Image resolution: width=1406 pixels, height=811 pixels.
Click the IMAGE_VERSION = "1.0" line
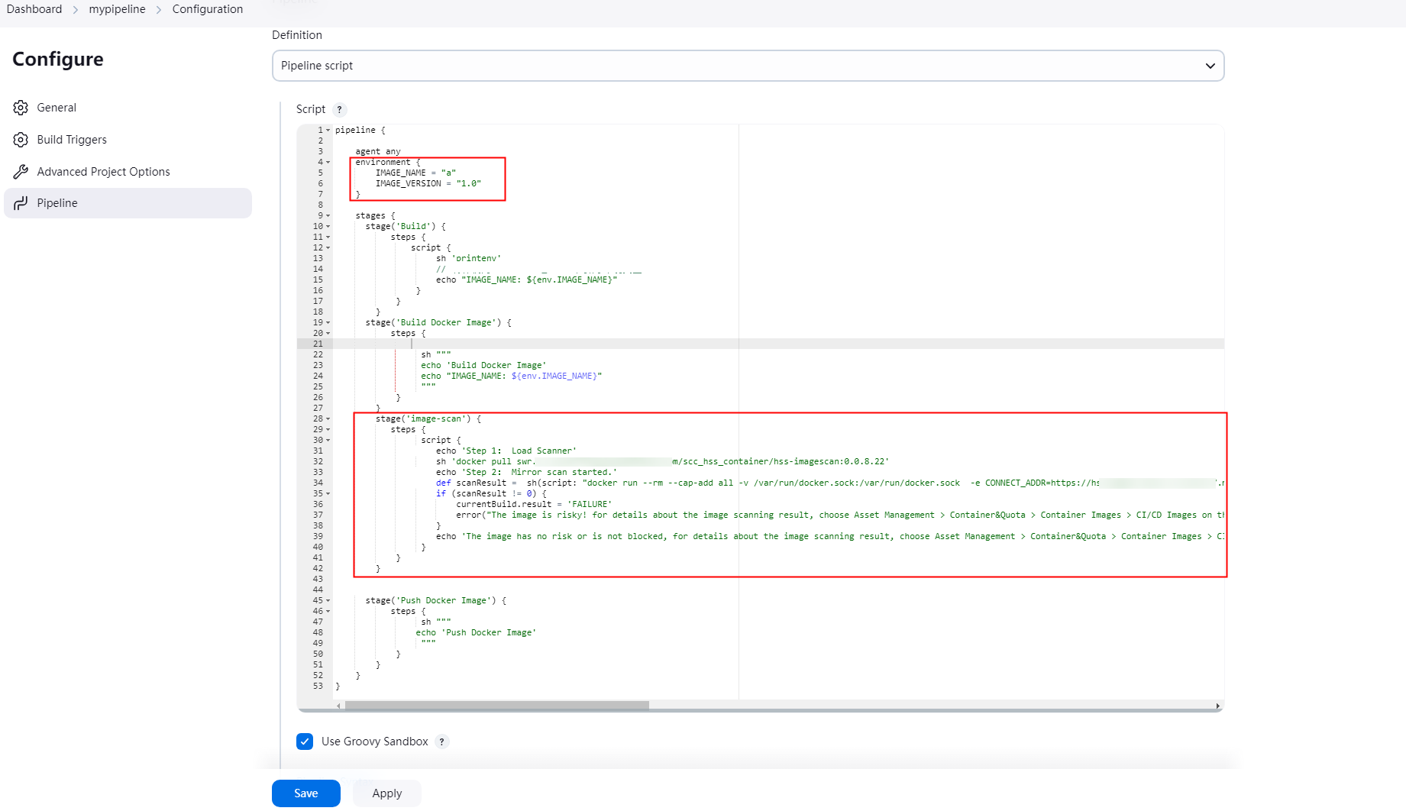click(428, 183)
